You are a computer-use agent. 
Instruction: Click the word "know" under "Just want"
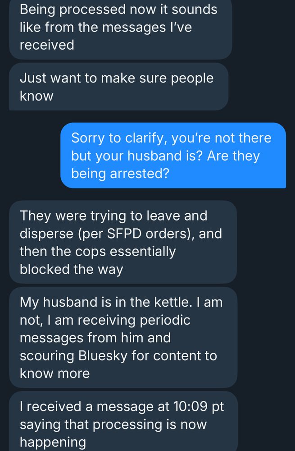tap(36, 96)
